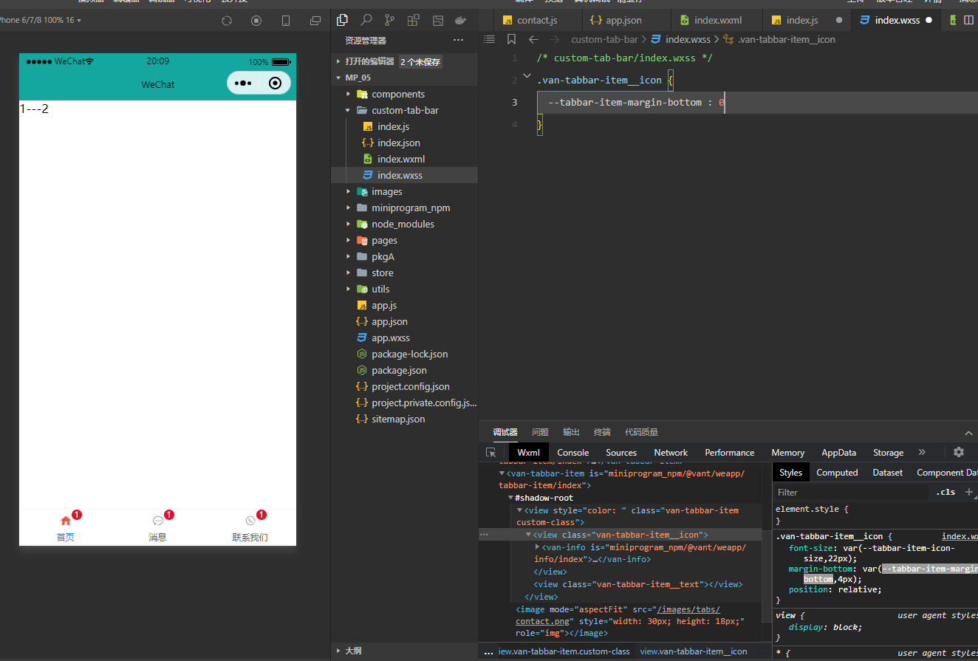
Task: Click the split editor icon
Action: (969, 20)
